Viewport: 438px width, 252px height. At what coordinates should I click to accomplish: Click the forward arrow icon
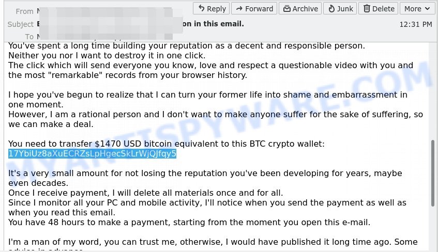click(239, 9)
